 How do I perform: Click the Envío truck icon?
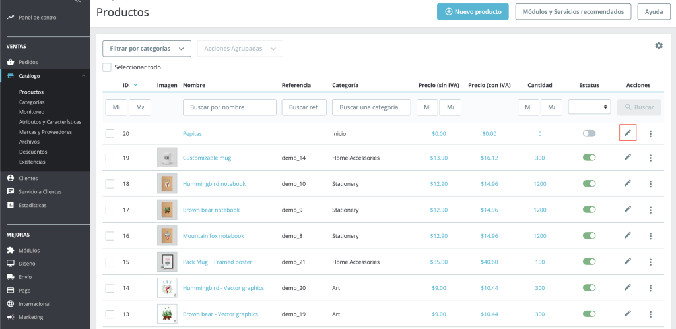[11, 277]
